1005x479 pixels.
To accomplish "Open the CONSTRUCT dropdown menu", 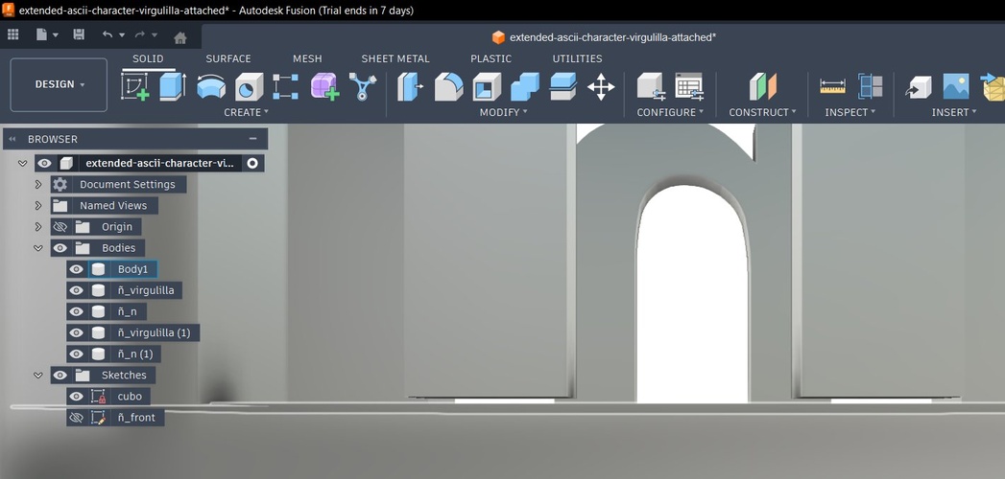I will pos(763,112).
